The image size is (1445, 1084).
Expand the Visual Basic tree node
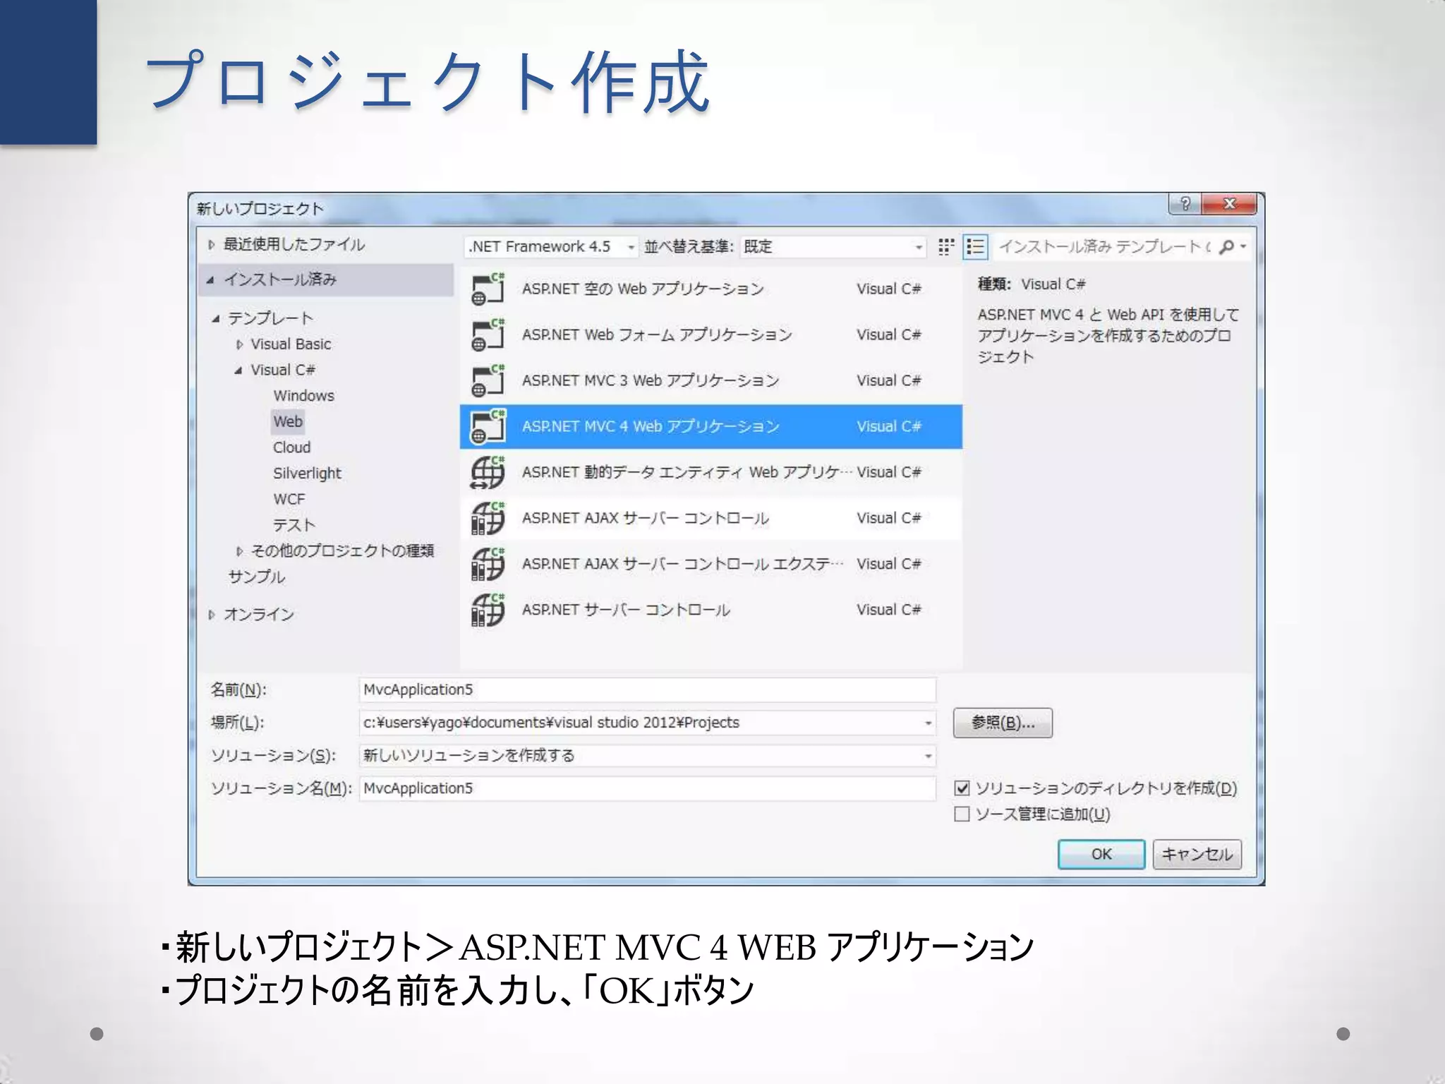[x=239, y=344]
